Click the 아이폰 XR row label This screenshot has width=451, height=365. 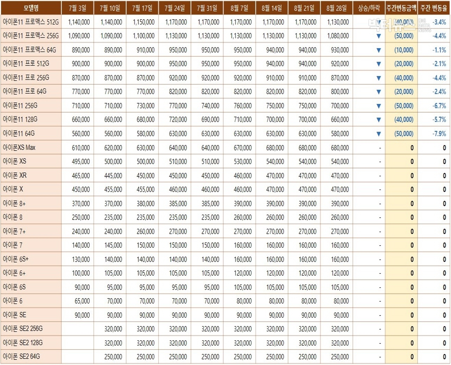click(15, 175)
